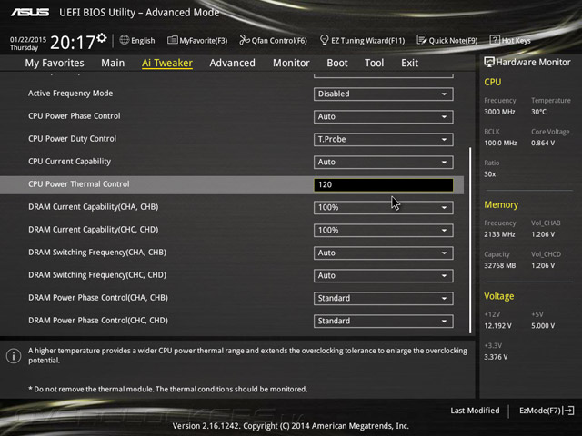Open DRAM Power Phase Control(CHC, CHD) dropdown
Screen dimensions: 582x436
point(384,321)
